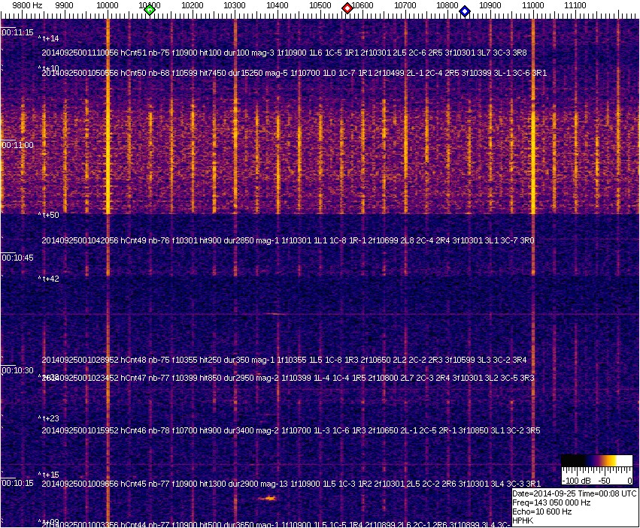Click the t+23 event marker
The width and height of the screenshot is (640, 528).
click(50, 418)
